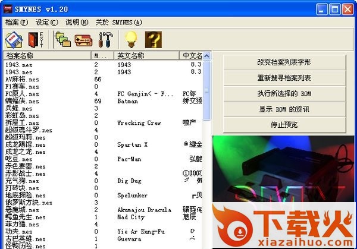Open the 档案(F) menu
The height and width of the screenshot is (249, 357).
[17, 22]
